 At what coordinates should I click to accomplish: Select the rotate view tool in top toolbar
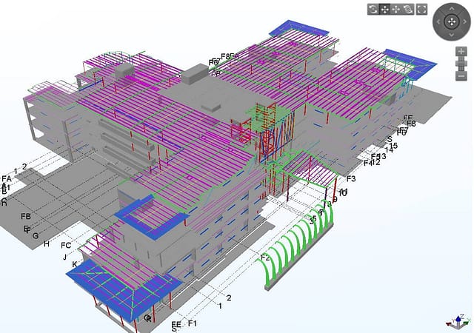pyautogui.click(x=373, y=9)
